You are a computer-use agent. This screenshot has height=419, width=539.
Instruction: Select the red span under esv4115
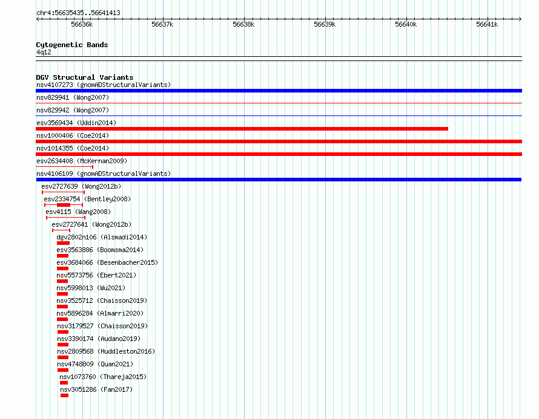point(65,218)
